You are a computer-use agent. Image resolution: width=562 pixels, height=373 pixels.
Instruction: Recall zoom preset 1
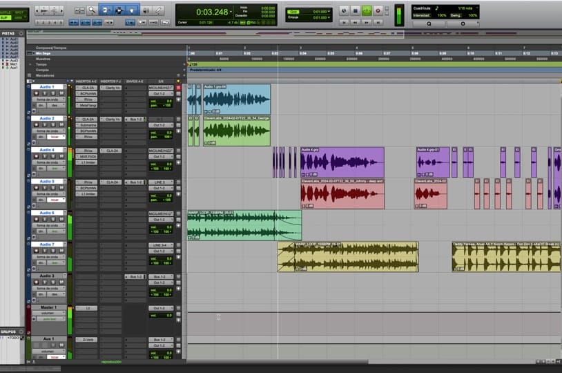pyautogui.click(x=38, y=22)
